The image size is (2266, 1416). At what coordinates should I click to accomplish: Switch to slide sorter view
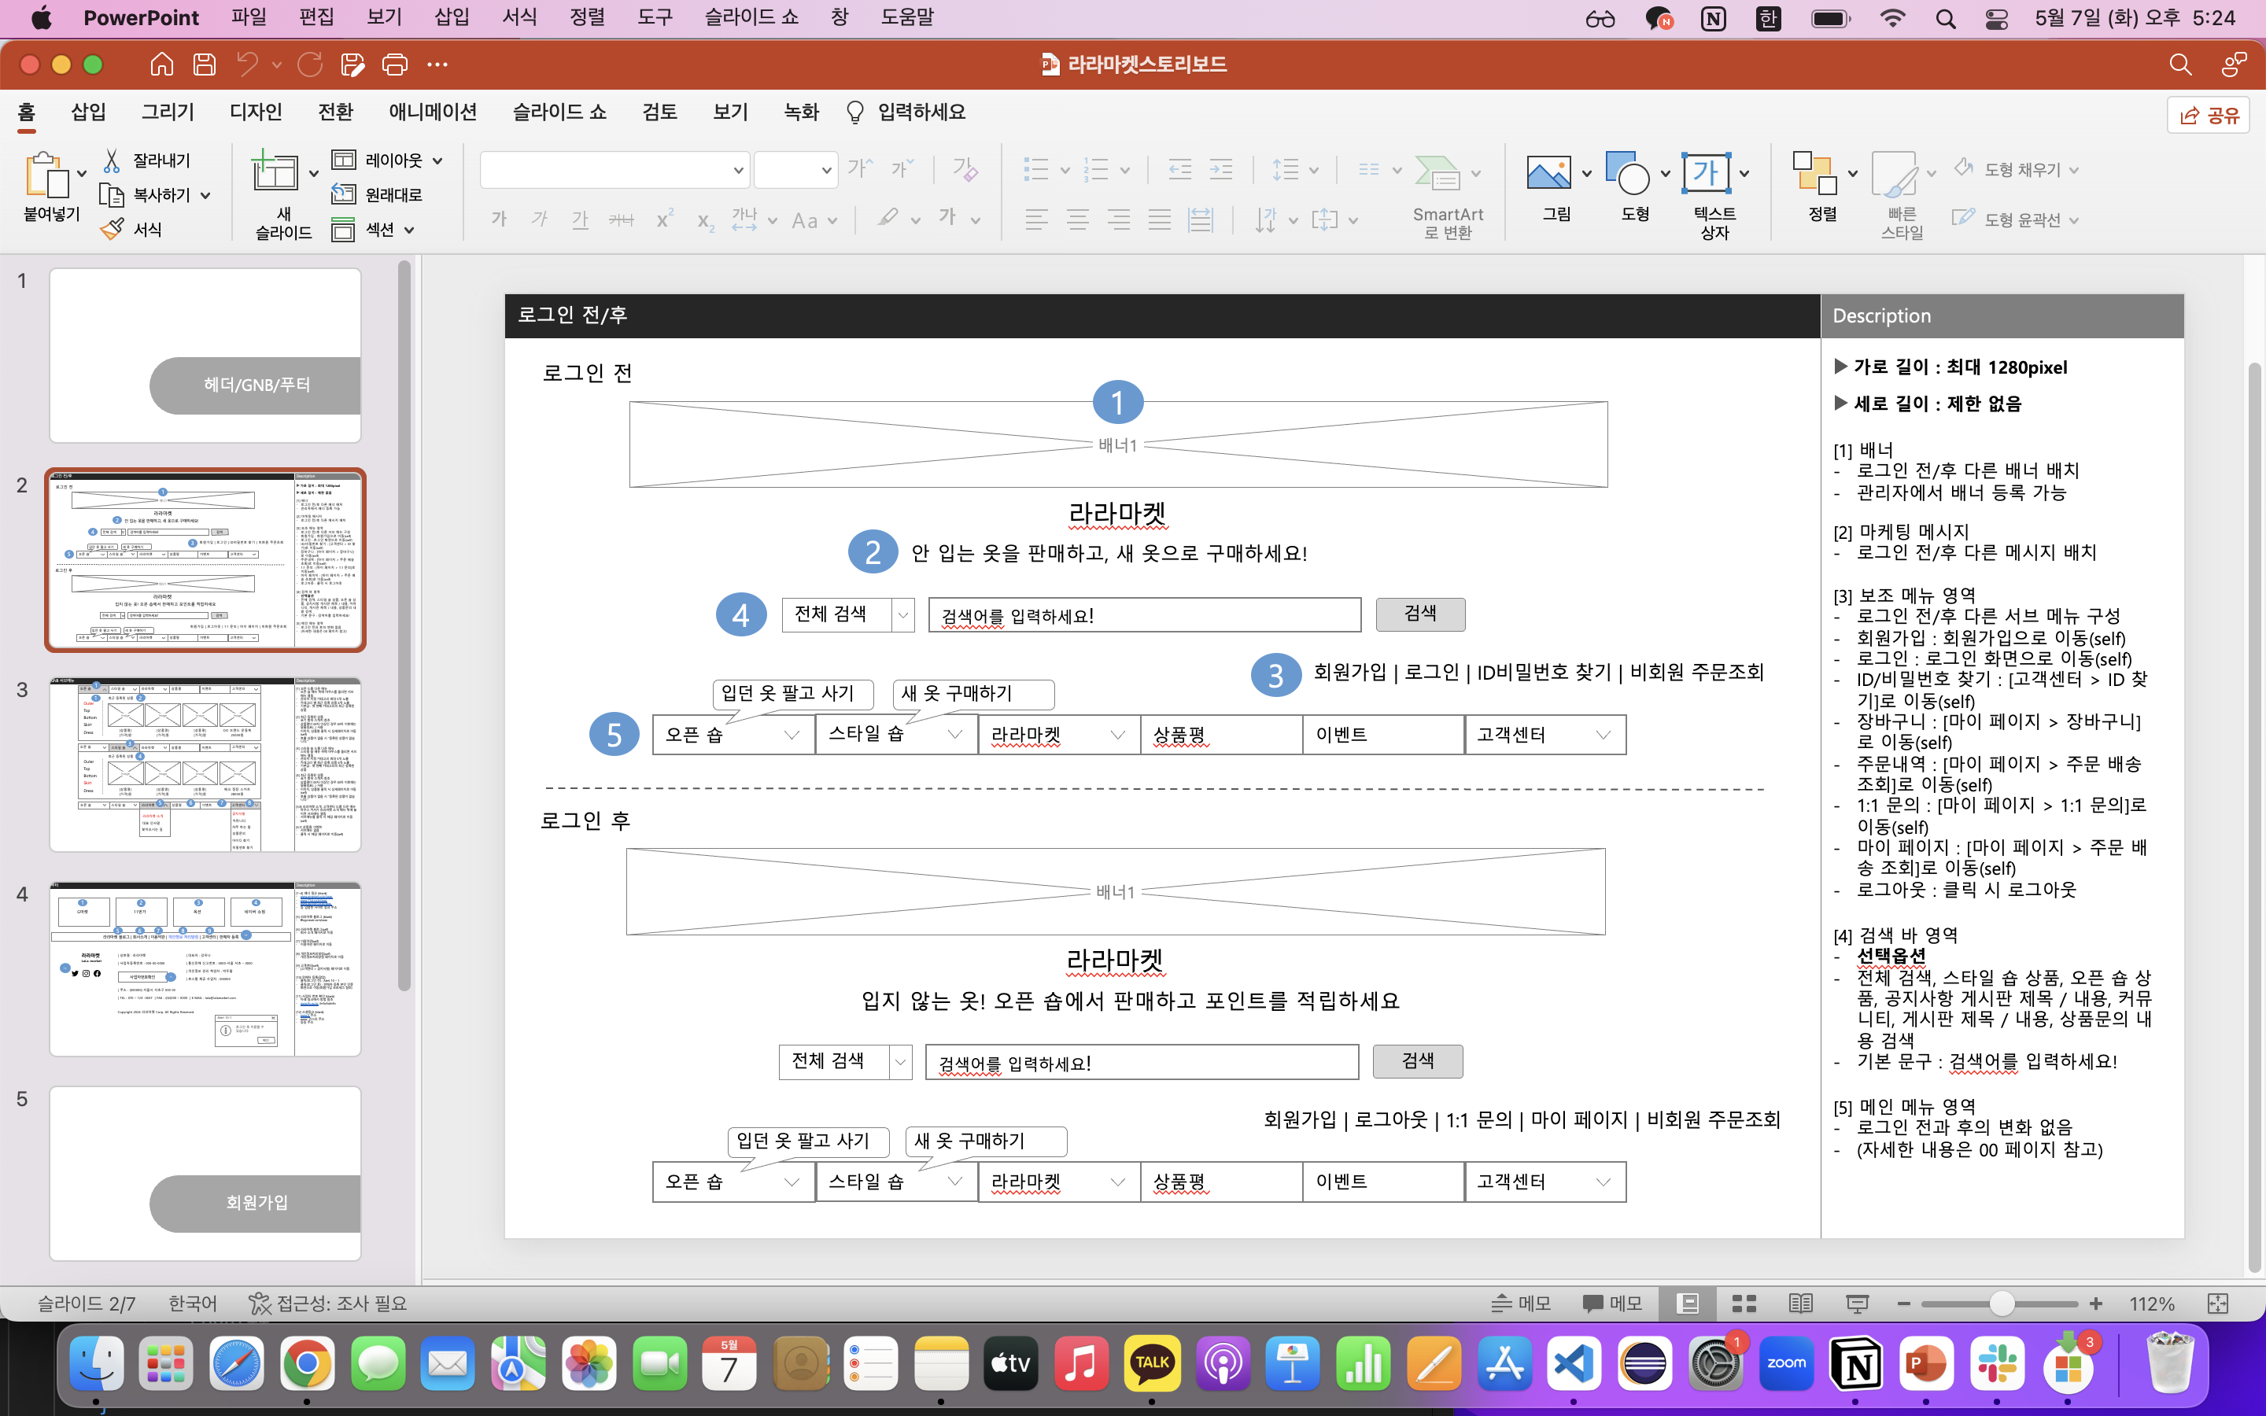click(x=1744, y=1304)
